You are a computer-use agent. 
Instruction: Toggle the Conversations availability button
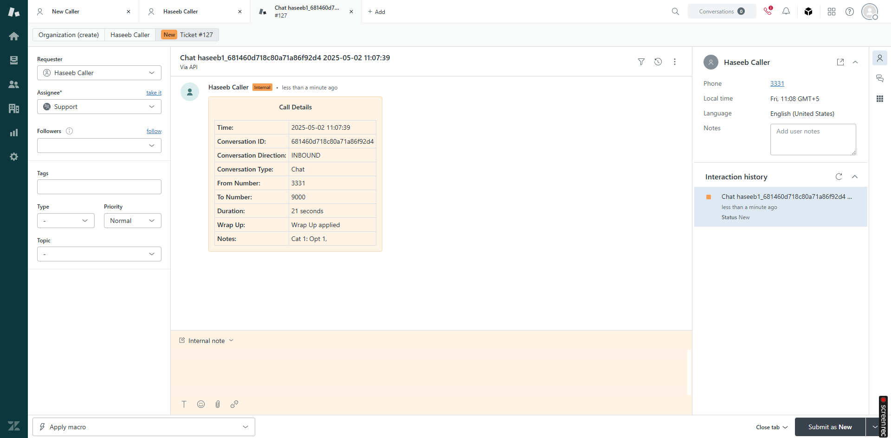point(722,11)
